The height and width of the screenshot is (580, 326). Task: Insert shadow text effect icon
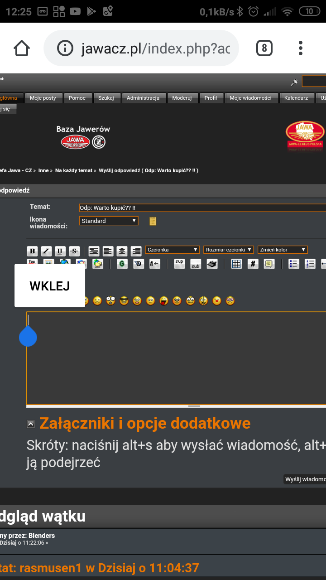pyautogui.click(x=139, y=264)
